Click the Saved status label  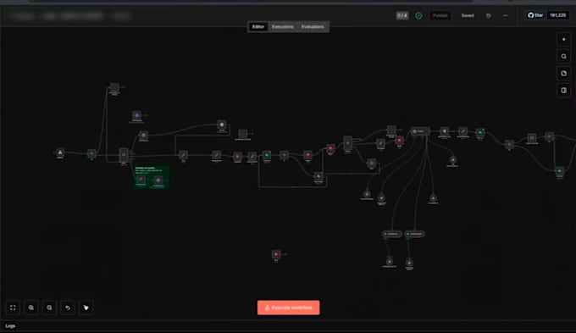point(468,16)
